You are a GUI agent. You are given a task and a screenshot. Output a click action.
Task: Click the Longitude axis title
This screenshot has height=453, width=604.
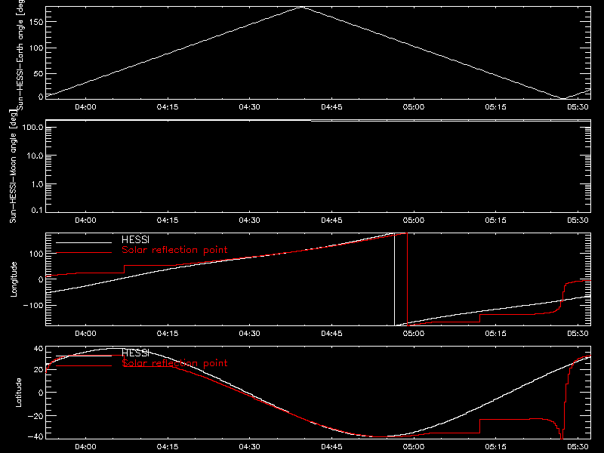point(14,279)
